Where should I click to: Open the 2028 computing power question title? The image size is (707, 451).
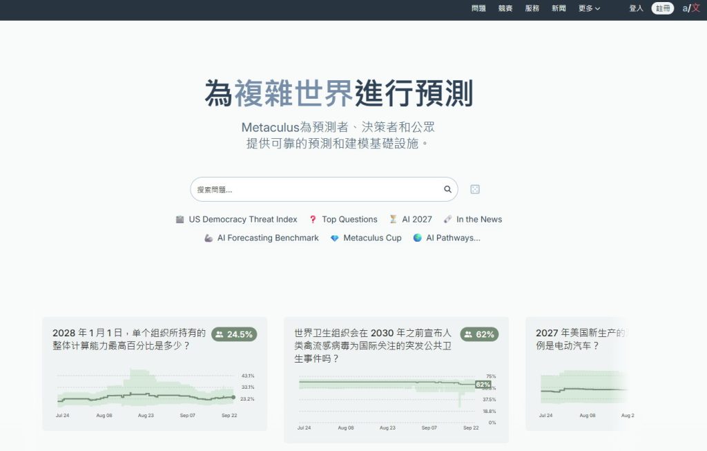(x=129, y=339)
